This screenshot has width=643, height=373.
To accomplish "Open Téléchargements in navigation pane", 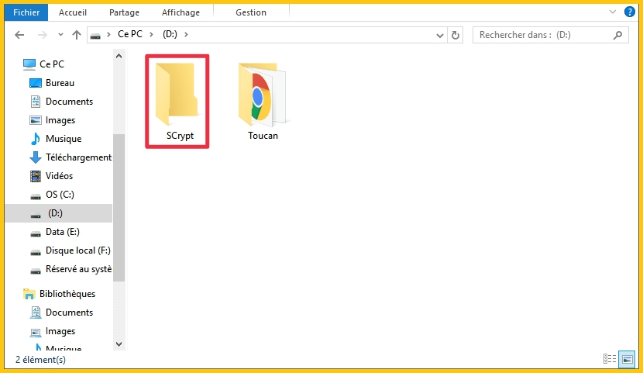I will 79,157.
